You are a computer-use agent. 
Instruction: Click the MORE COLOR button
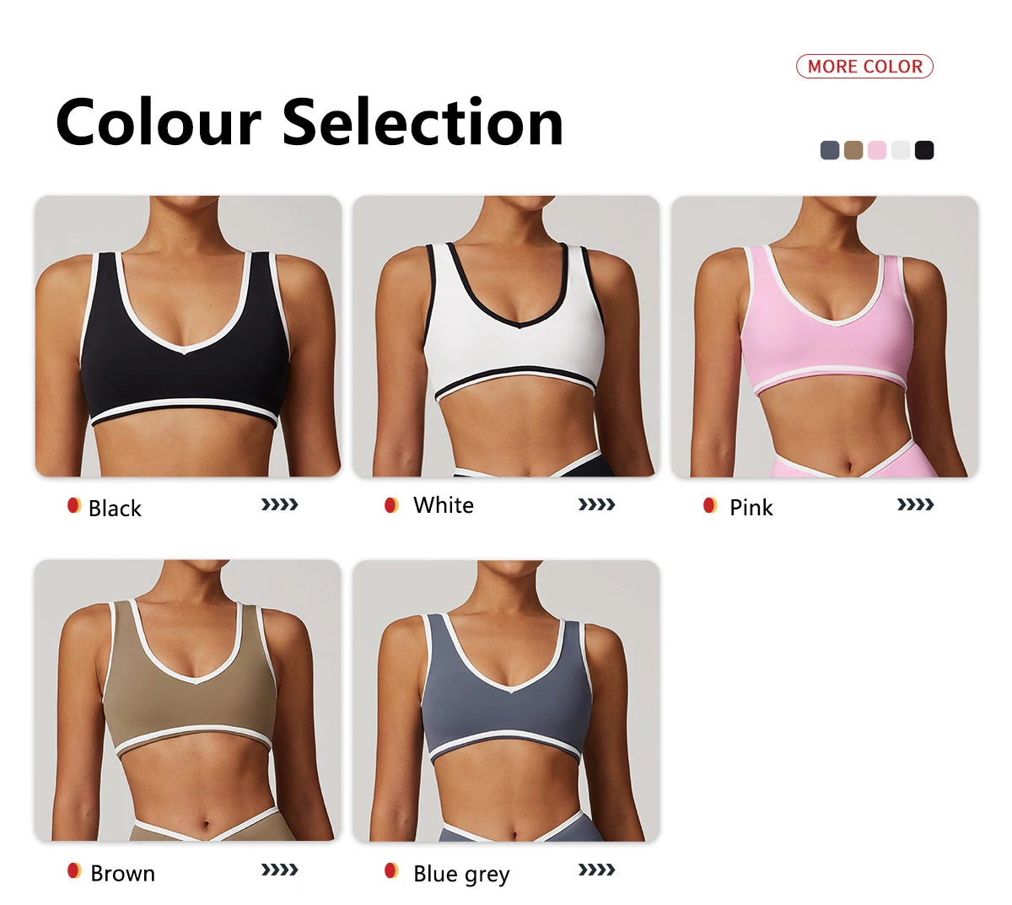tap(864, 67)
